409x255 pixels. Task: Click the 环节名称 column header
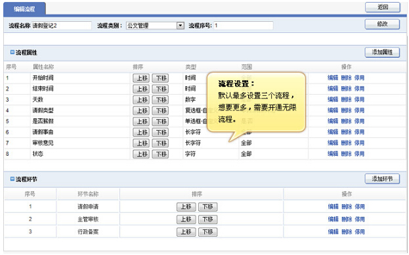tap(88, 194)
